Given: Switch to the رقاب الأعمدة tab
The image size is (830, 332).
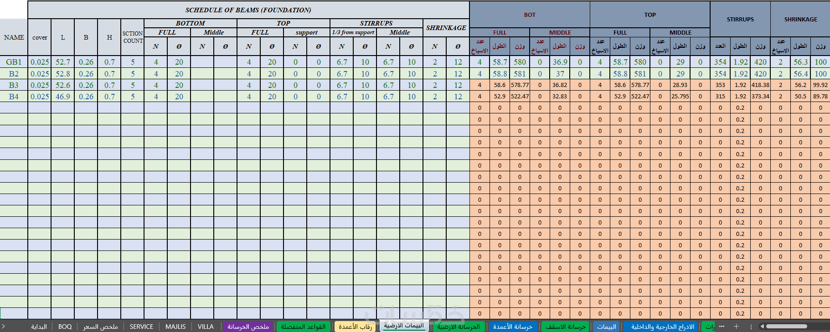Looking at the screenshot, I should (355, 327).
